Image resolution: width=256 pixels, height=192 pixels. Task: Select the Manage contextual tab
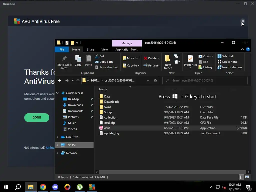pos(127,43)
